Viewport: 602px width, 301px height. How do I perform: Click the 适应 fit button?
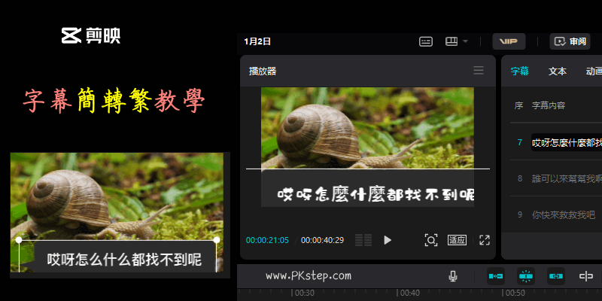[x=457, y=240]
